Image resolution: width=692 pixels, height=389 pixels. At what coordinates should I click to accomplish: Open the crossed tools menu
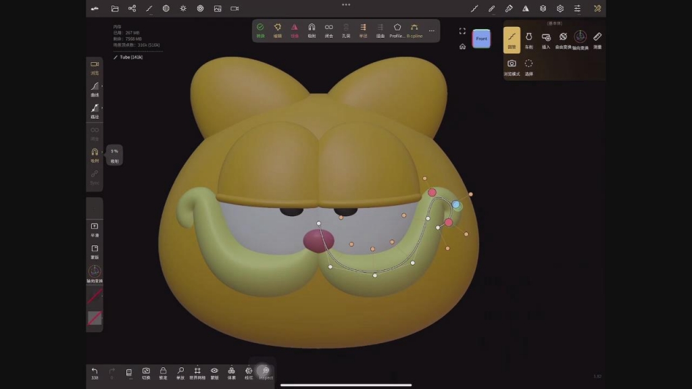tap(597, 8)
